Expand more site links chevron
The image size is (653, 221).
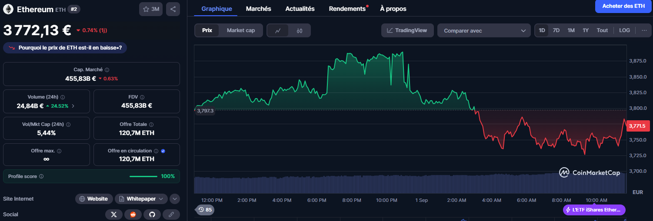175,199
